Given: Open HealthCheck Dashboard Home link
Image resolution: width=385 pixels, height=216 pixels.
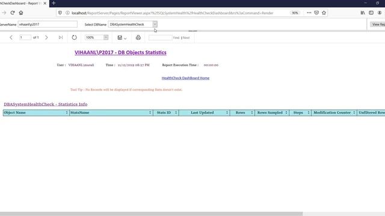Looking at the screenshot, I should coord(185,78).
